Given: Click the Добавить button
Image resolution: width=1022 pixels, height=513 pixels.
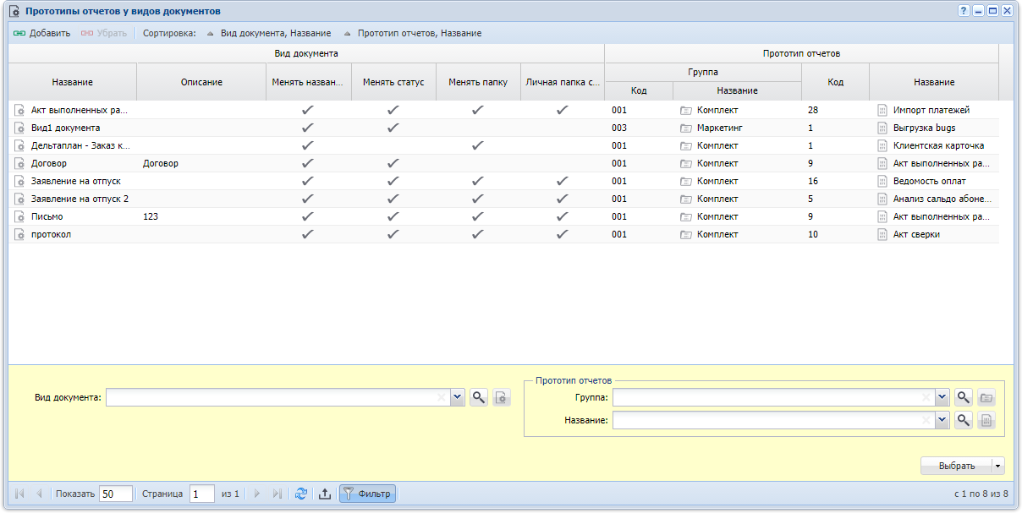Looking at the screenshot, I should pos(41,33).
